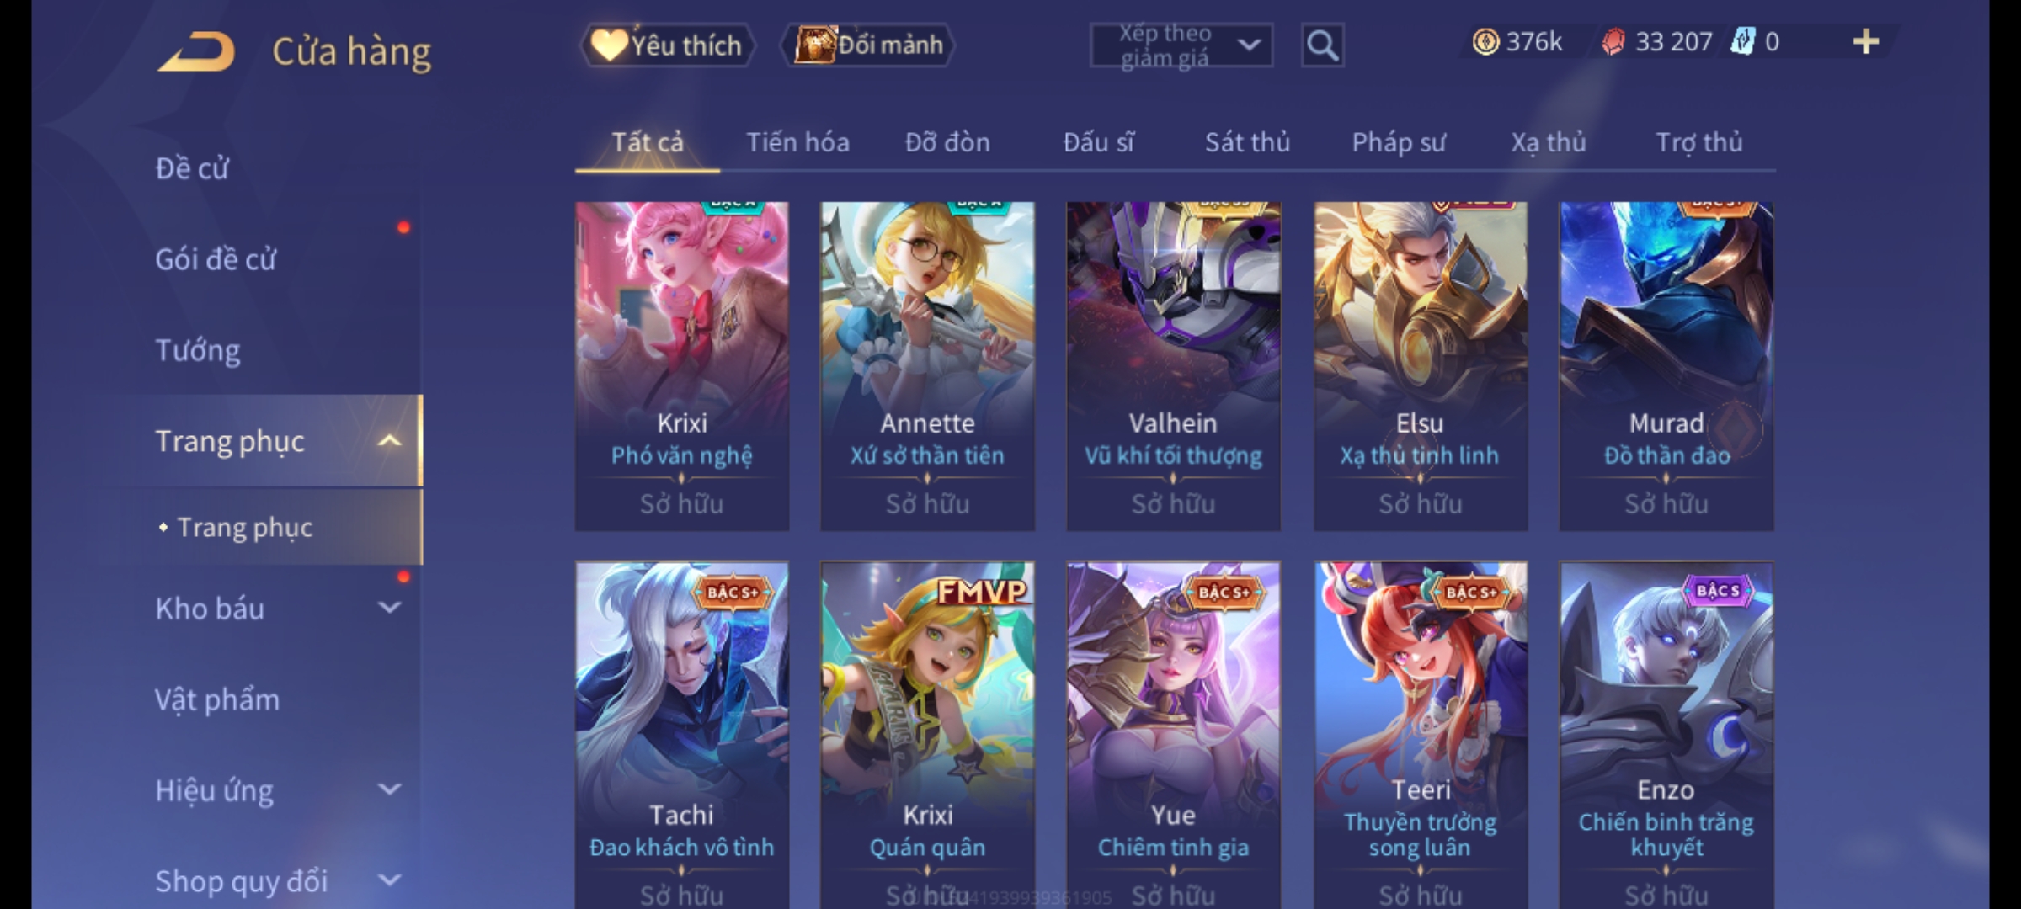This screenshot has height=909, width=2021.
Task: Tap the blue voucher currency icon
Action: 1741,41
